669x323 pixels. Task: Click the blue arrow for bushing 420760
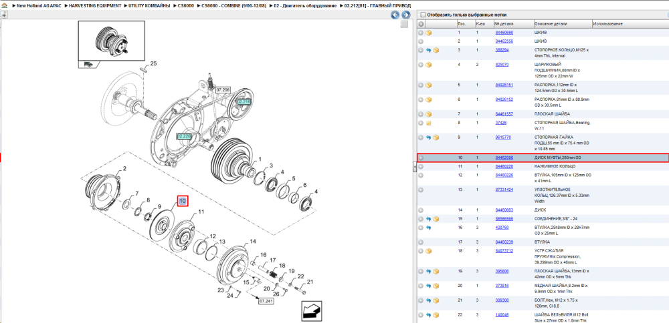pyautogui.click(x=429, y=228)
